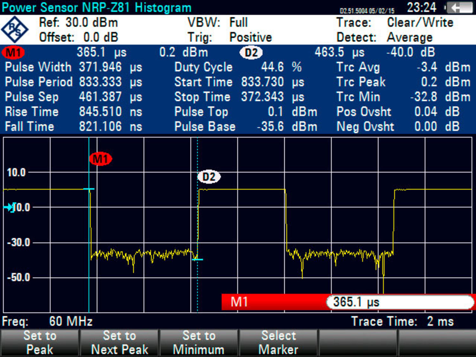This screenshot has height=357, width=476.
Task: Click the trigger level arrow on left axis
Action: [x=8, y=207]
